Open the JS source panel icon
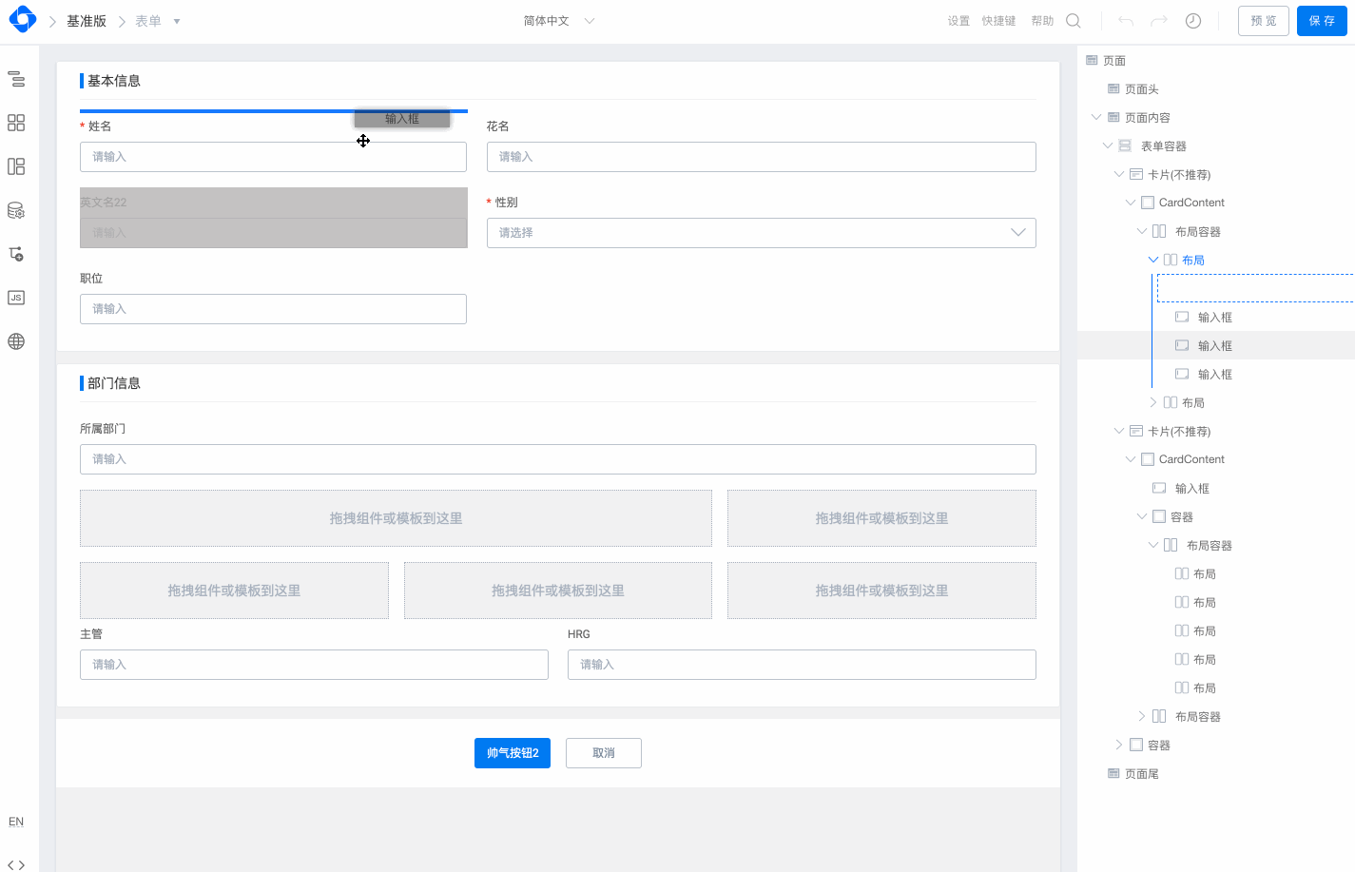This screenshot has height=872, width=1355. [x=16, y=298]
